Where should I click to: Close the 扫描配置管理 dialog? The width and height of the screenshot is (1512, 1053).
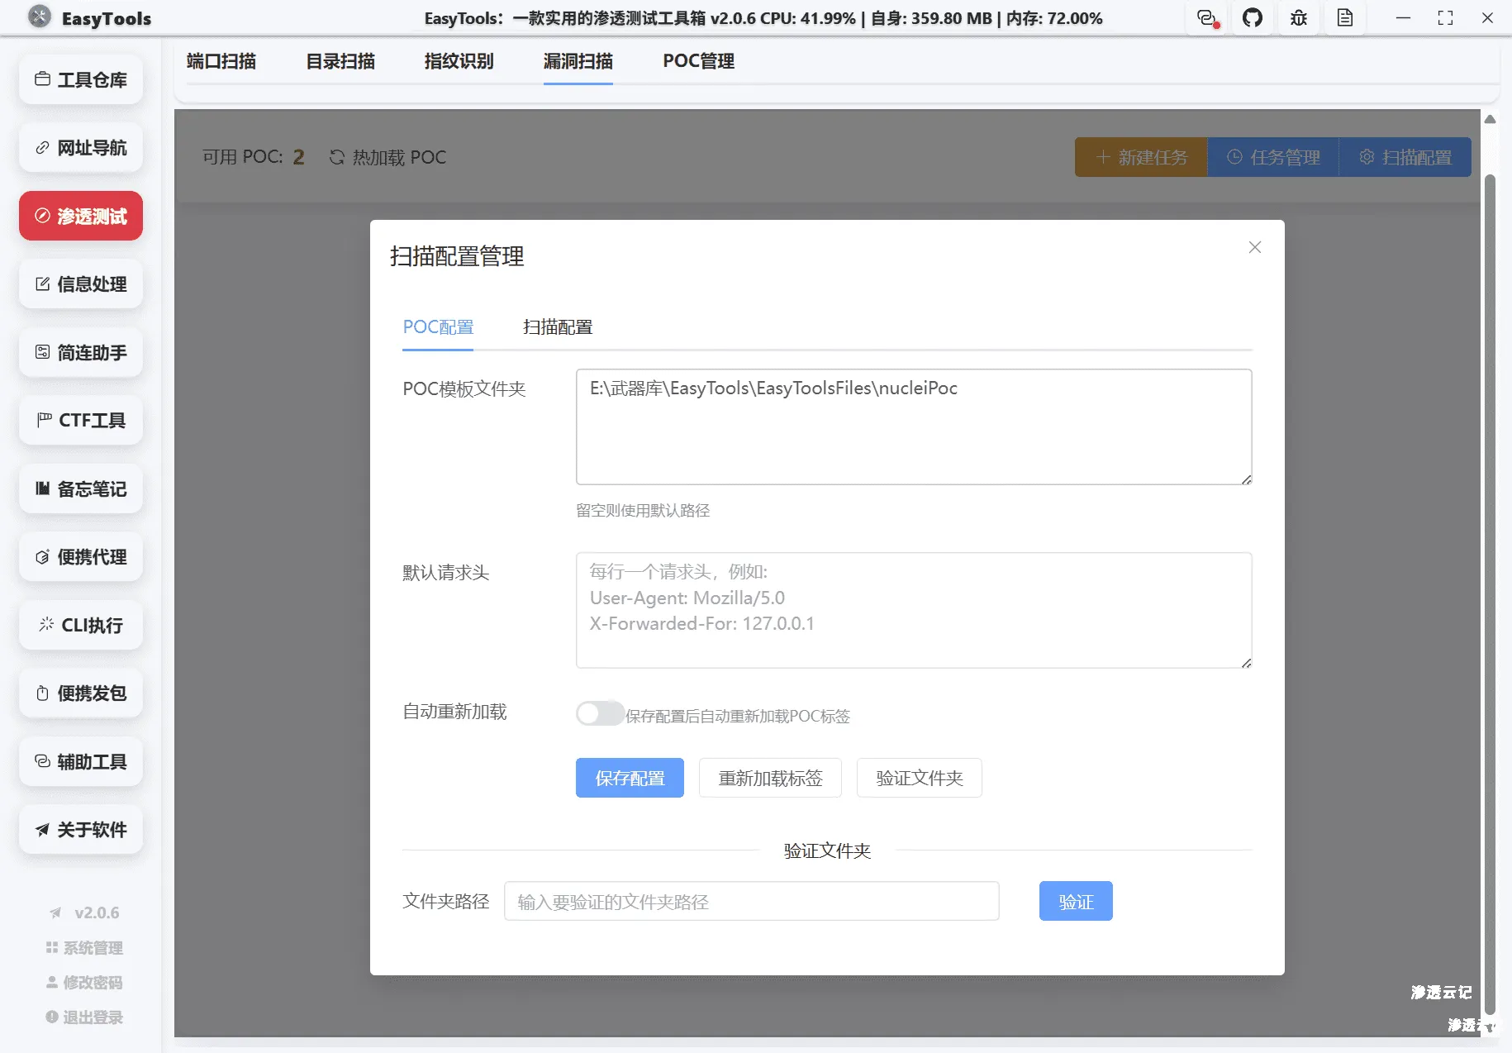click(1254, 247)
